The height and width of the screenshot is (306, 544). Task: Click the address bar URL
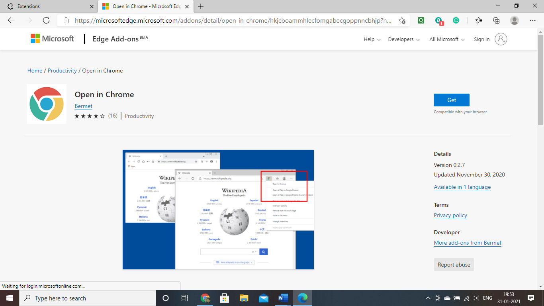[x=233, y=20]
